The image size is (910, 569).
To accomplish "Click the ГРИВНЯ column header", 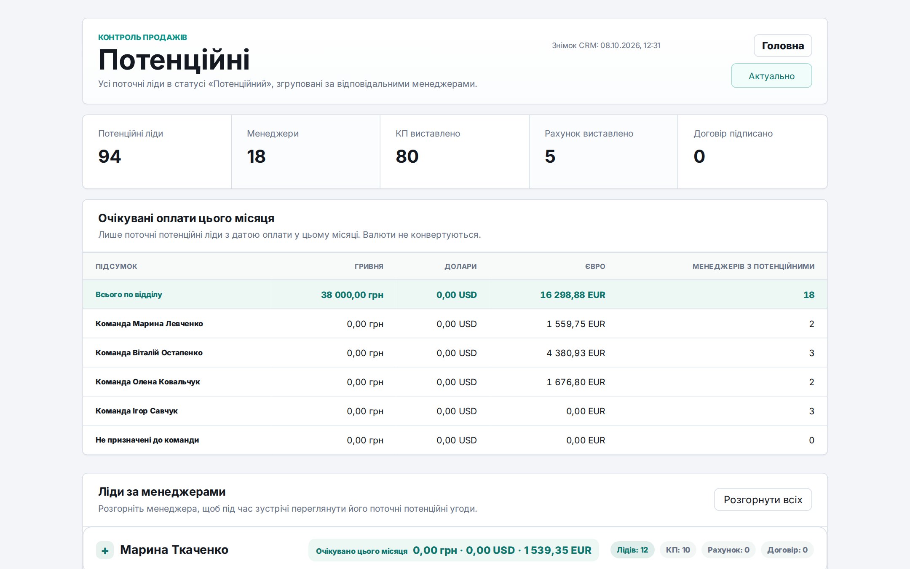I will pos(369,266).
